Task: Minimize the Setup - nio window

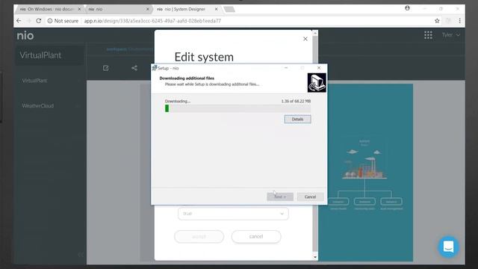Action: (286, 68)
